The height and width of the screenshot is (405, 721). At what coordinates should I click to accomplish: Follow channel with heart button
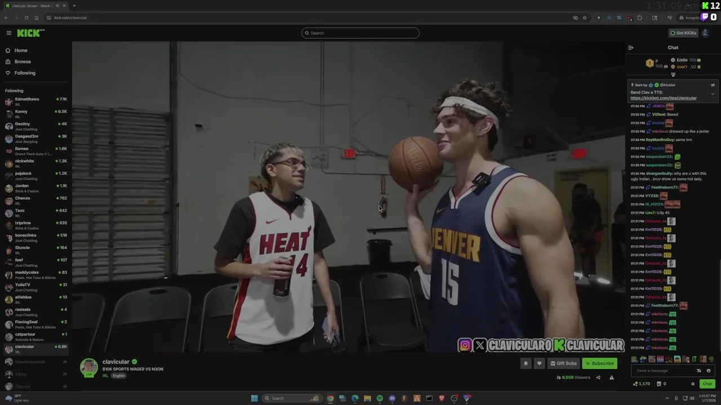pos(539,363)
